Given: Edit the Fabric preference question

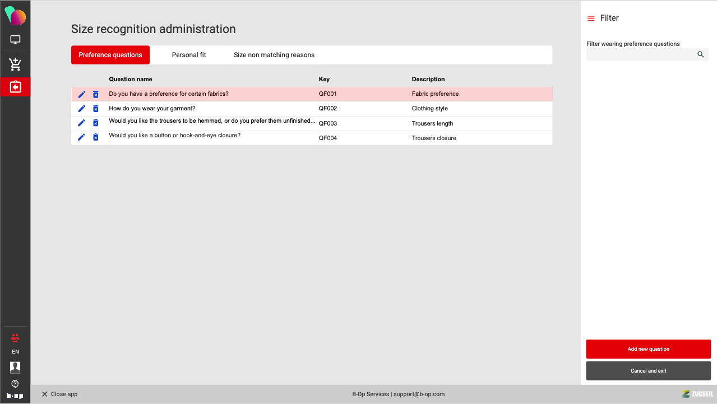Looking at the screenshot, I should [x=82, y=94].
